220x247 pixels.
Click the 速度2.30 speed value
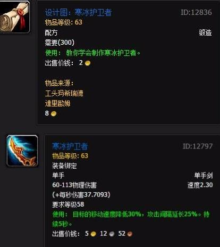click(x=200, y=185)
